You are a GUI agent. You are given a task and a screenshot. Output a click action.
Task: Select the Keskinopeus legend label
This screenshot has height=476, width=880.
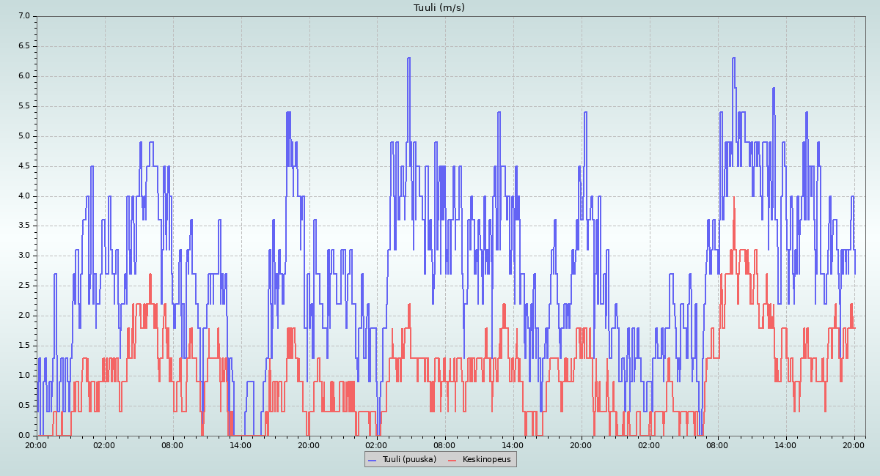(x=486, y=459)
